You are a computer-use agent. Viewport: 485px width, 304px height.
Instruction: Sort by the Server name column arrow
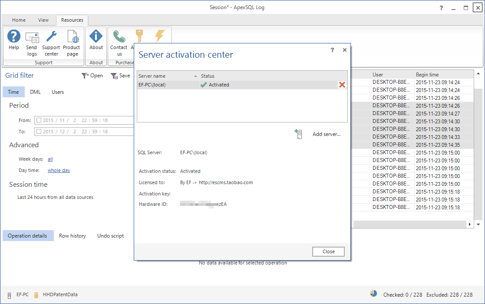coord(195,76)
